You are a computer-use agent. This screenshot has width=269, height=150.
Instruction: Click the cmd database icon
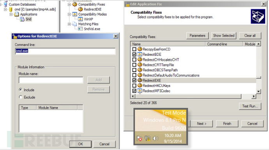coord(11,9)
